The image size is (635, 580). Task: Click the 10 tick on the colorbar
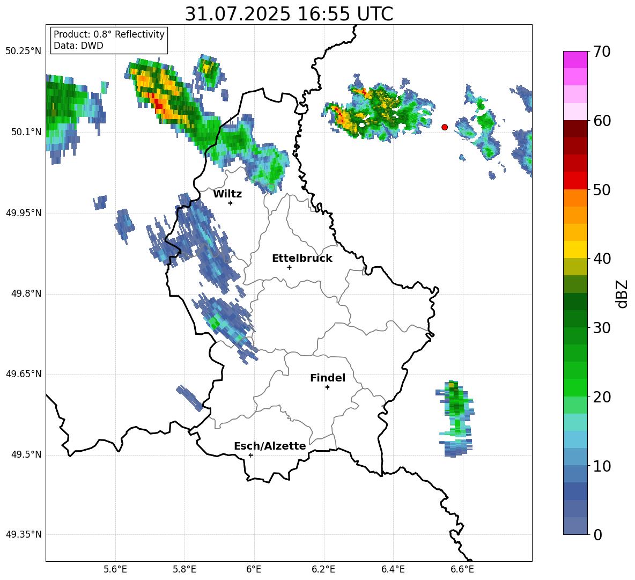click(602, 466)
